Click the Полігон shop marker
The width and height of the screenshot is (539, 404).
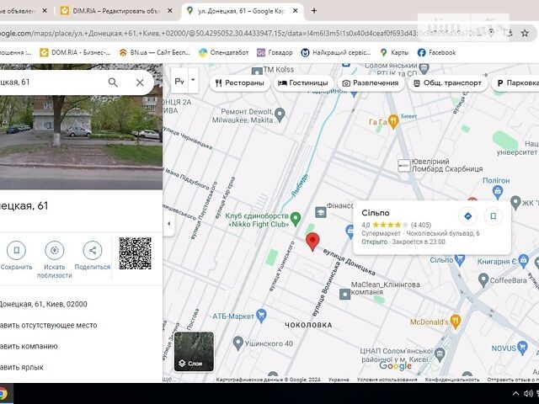point(498,192)
